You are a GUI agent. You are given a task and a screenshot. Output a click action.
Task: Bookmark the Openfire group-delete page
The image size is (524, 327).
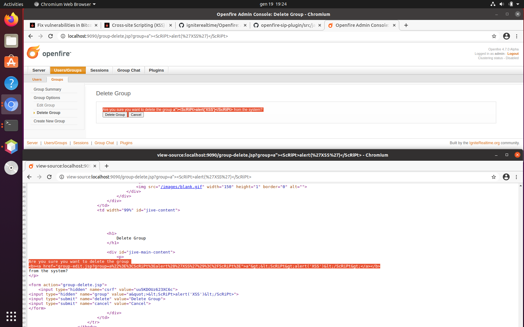[494, 36]
